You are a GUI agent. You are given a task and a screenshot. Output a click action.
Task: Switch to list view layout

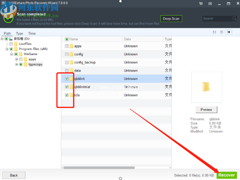(x=221, y=32)
